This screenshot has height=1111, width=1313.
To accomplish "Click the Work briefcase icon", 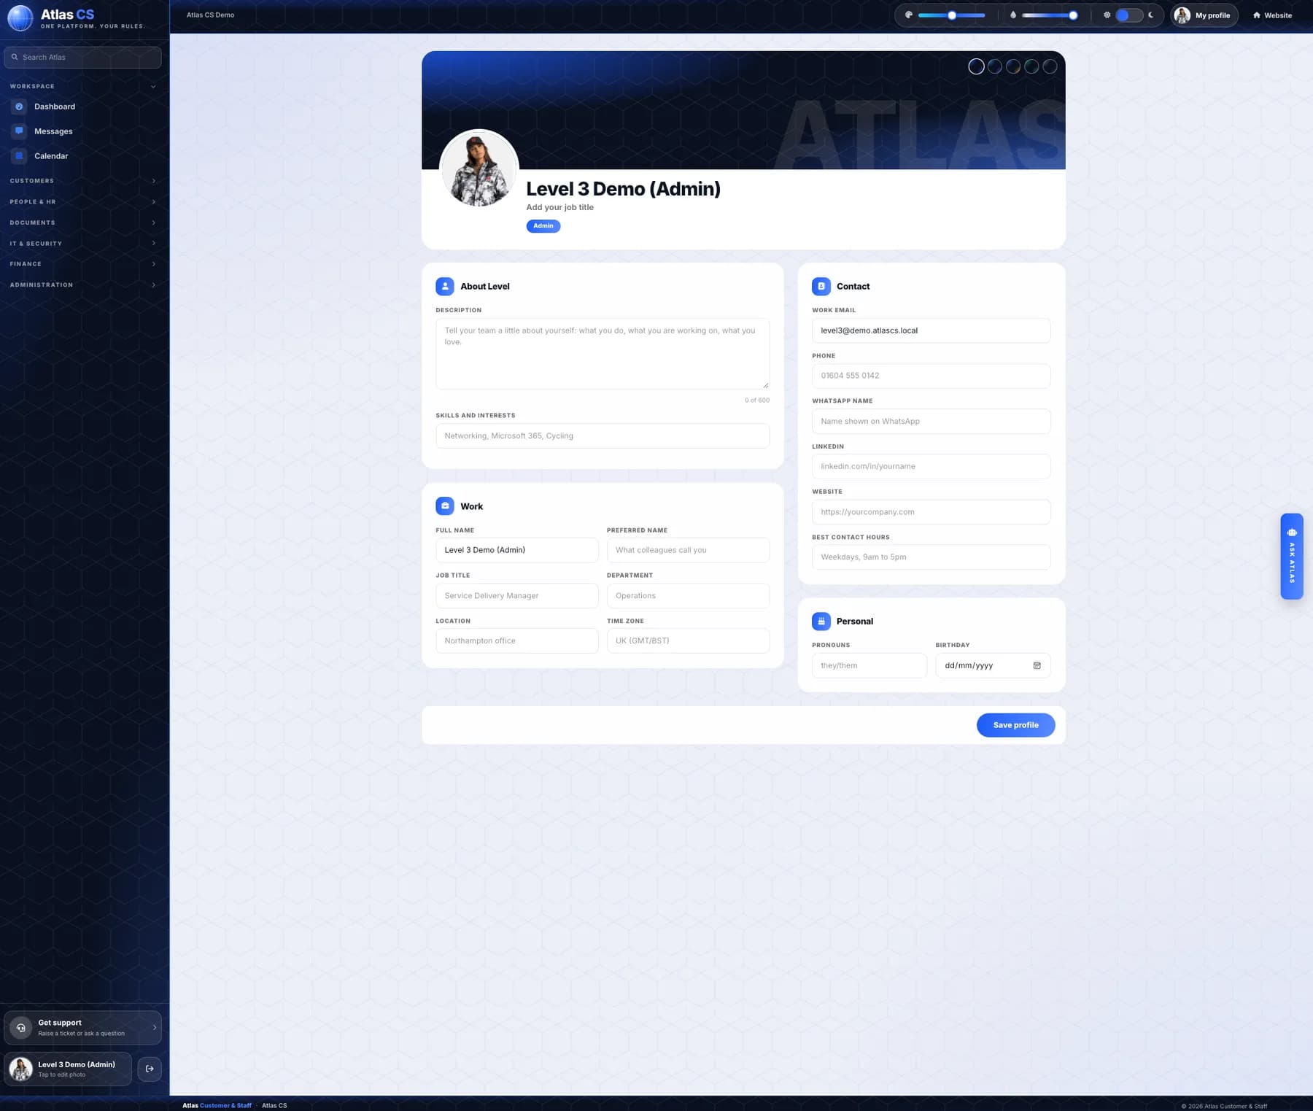I will tap(445, 506).
